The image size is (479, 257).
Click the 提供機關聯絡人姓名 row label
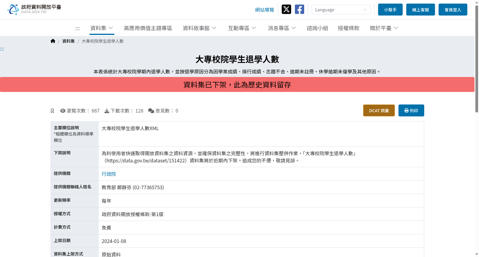click(72, 187)
